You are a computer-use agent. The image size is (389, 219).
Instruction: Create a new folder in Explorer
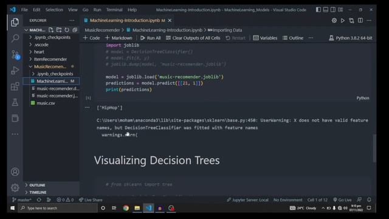[x=59, y=30]
